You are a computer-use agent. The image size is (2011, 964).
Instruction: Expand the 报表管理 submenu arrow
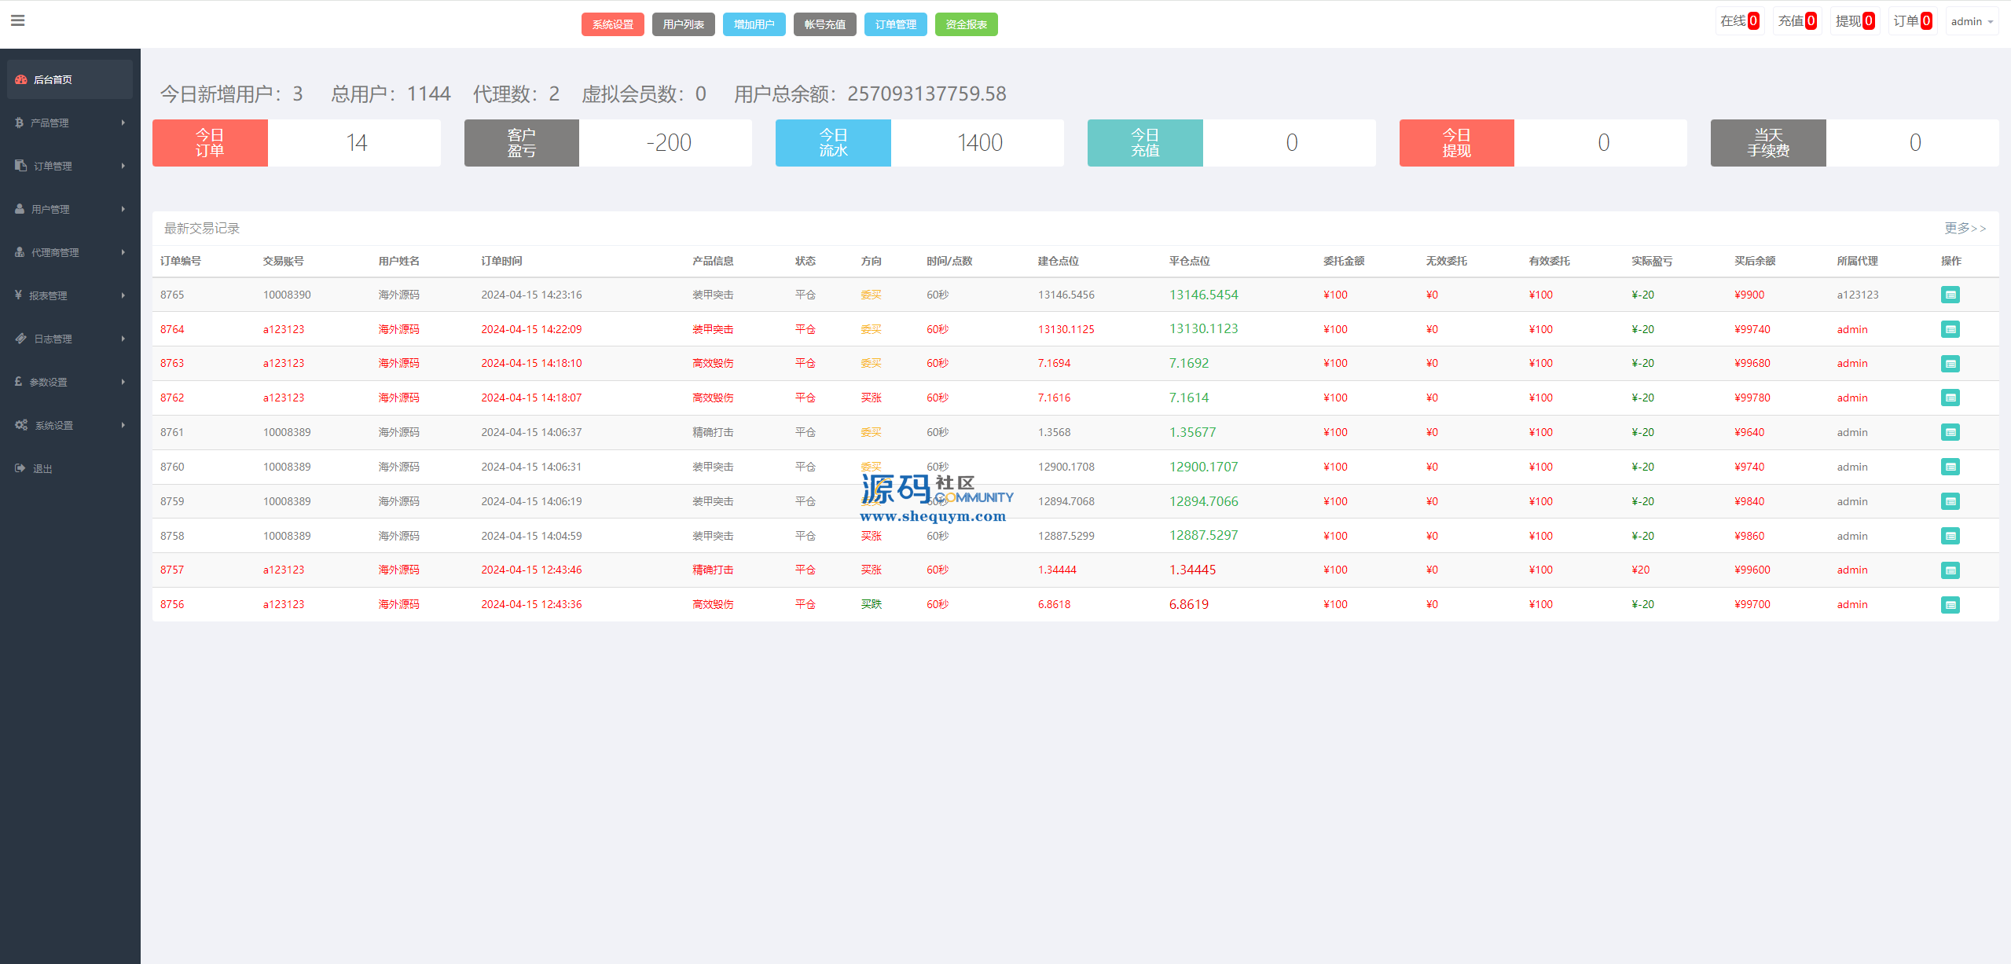click(x=123, y=295)
